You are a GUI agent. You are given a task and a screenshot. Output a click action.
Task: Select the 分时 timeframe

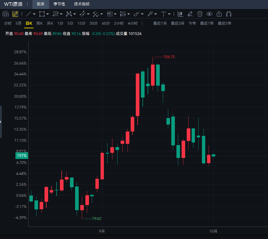pyautogui.click(x=8, y=23)
